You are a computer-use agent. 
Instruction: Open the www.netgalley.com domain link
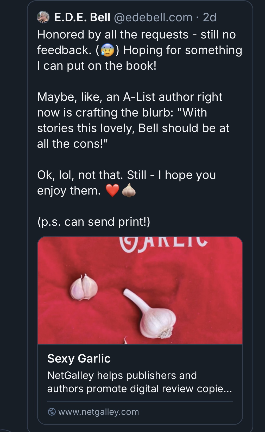click(99, 412)
